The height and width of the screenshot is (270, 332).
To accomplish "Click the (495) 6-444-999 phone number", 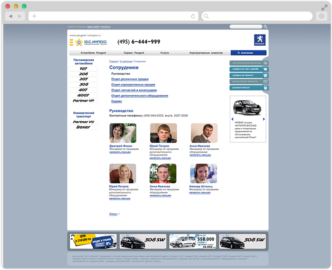I will [139, 42].
